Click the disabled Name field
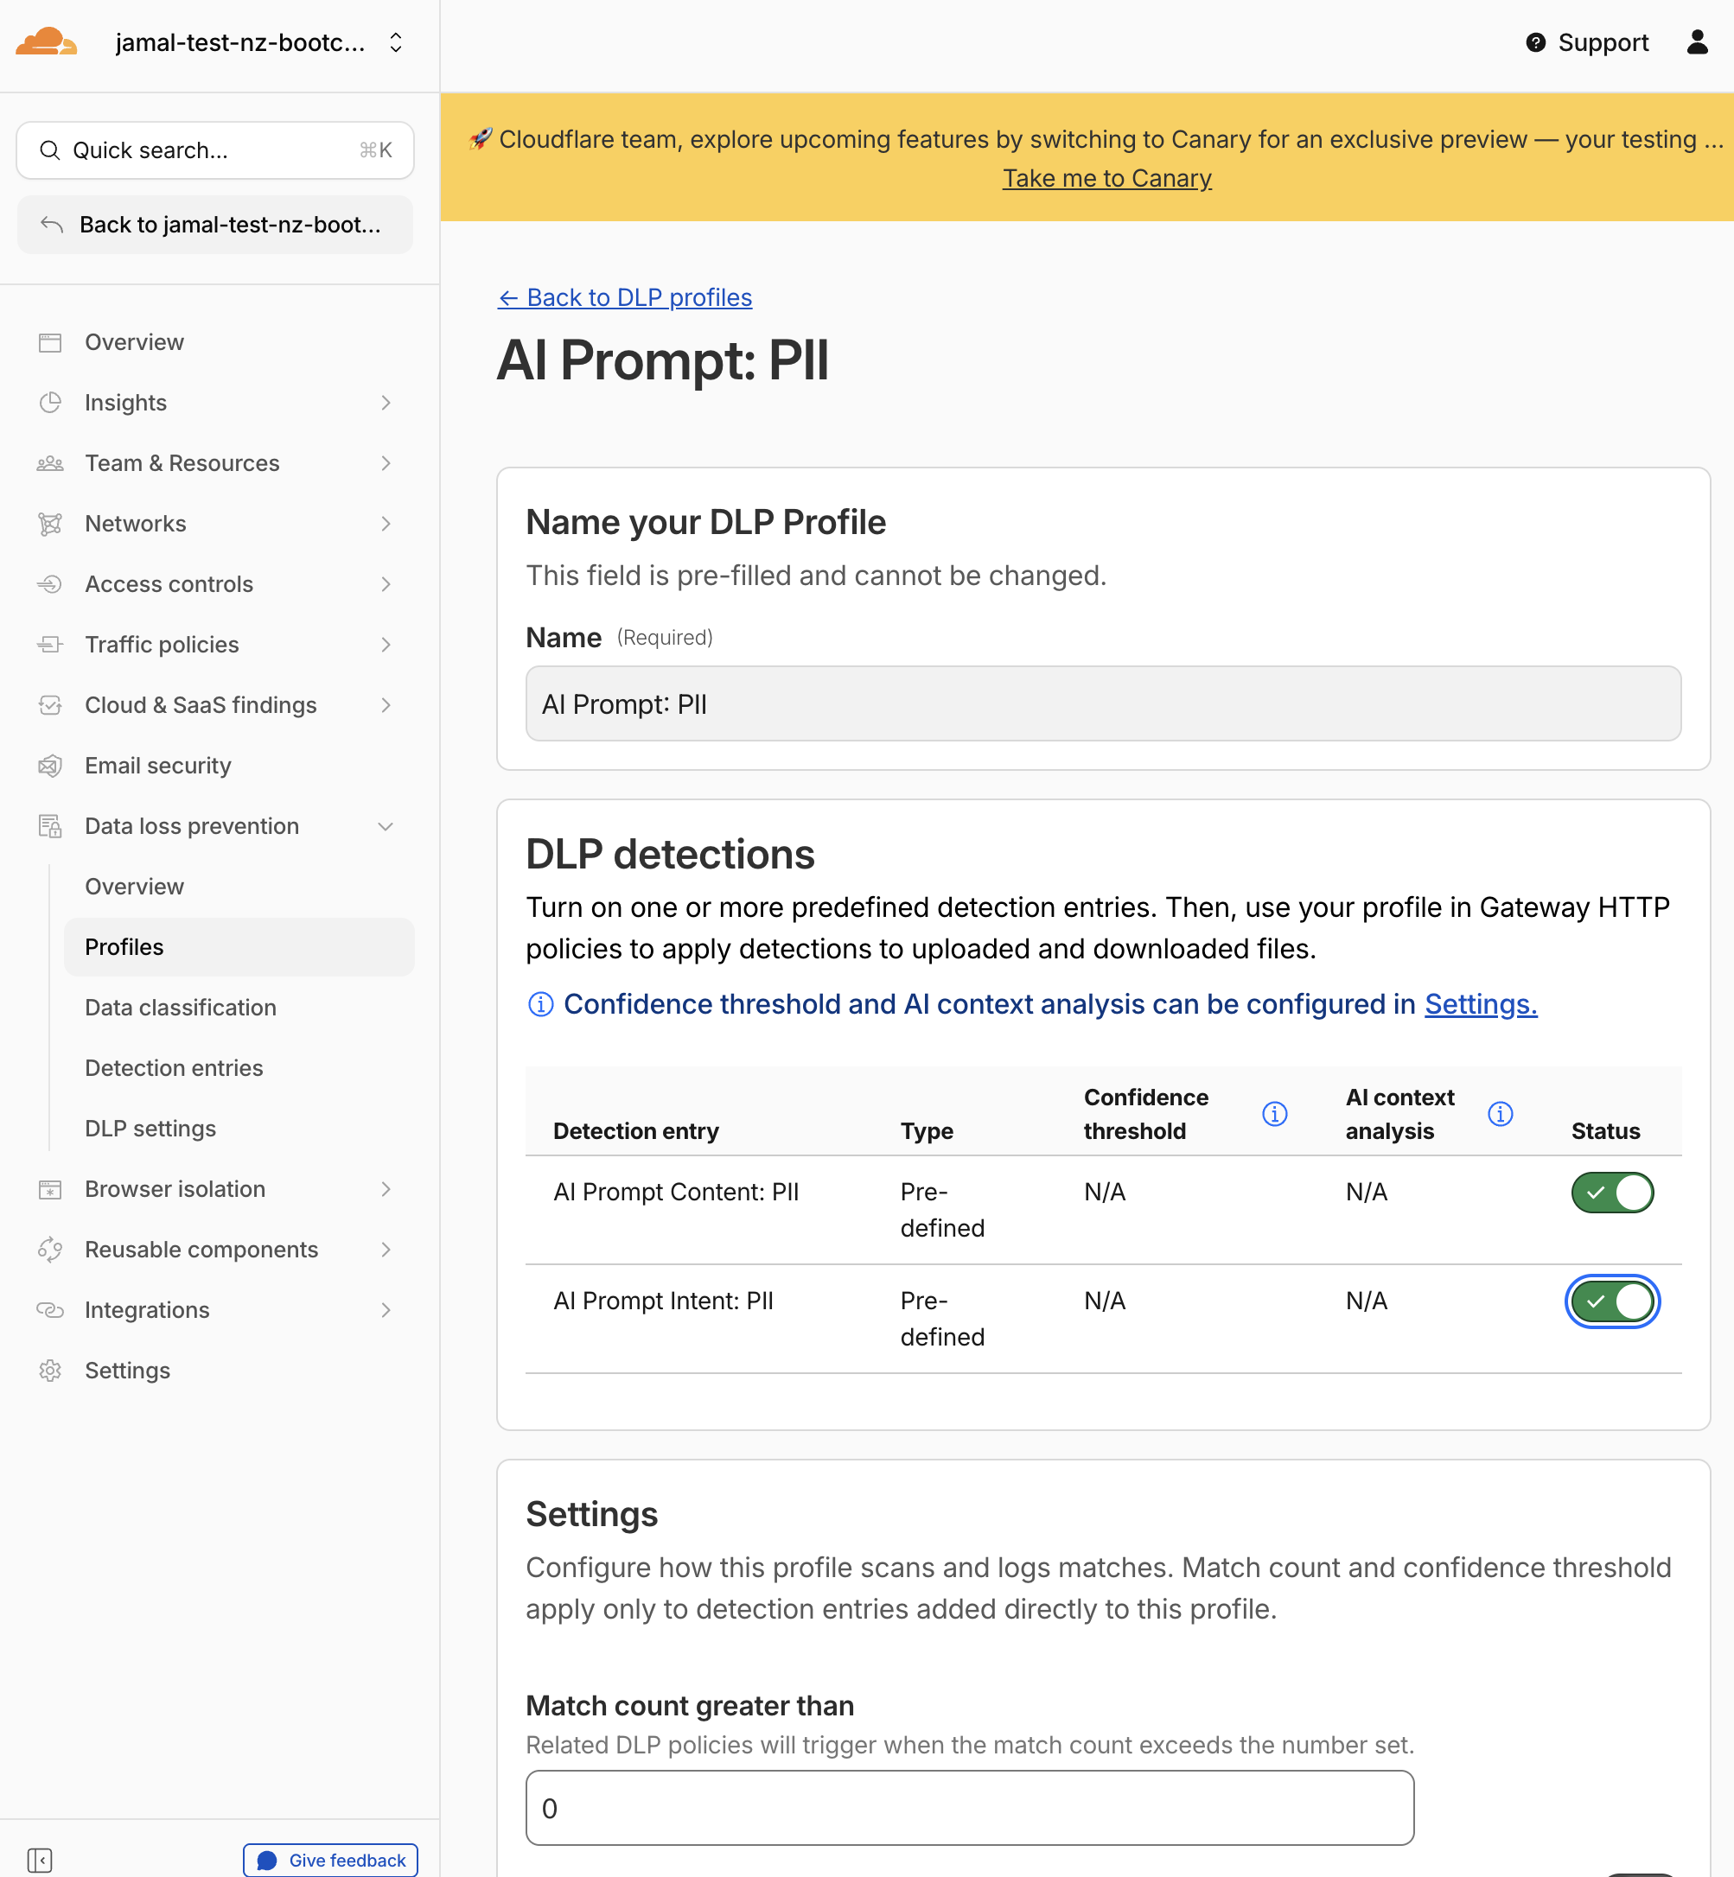 pyautogui.click(x=1102, y=703)
